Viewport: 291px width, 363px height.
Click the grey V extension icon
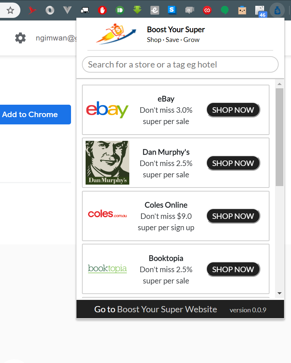(x=67, y=10)
